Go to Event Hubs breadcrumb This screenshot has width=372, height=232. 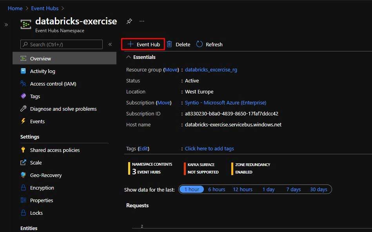[x=45, y=8]
